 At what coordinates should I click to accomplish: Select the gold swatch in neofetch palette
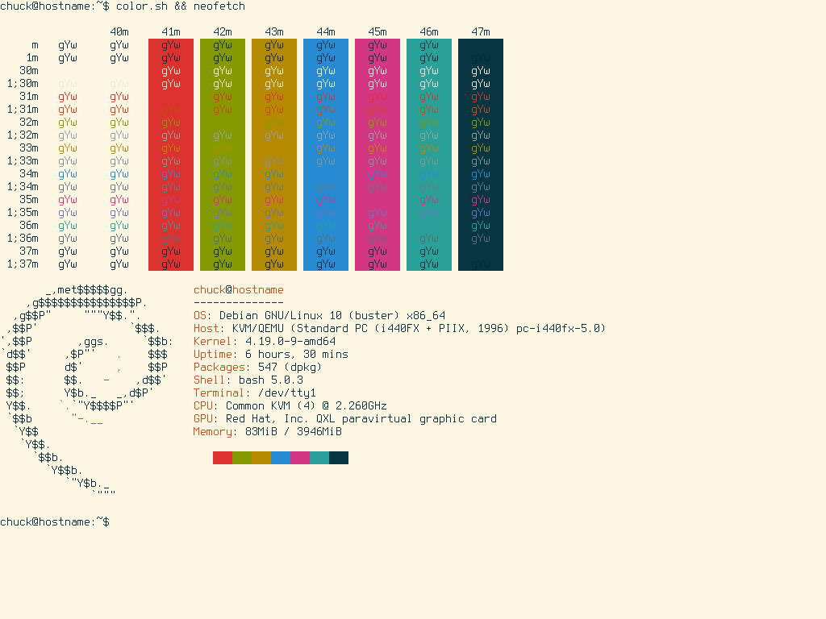point(261,458)
